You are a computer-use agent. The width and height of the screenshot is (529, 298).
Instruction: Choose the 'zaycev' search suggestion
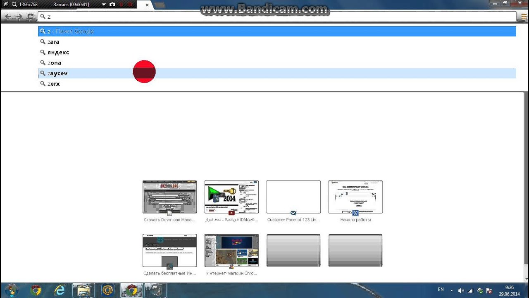click(x=277, y=73)
